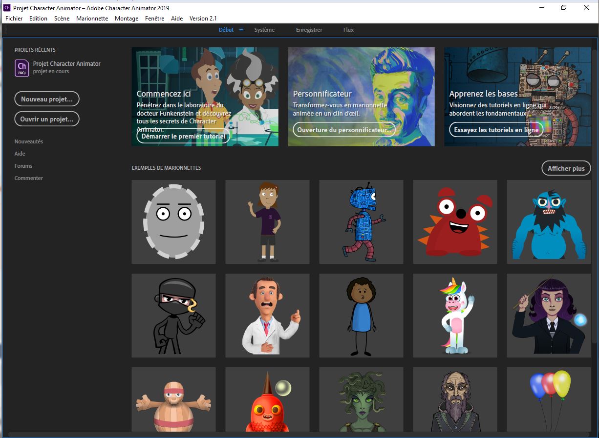The height and width of the screenshot is (438, 599).
Task: Click Essayez les tutoriels en ligne button
Action: [x=496, y=130]
